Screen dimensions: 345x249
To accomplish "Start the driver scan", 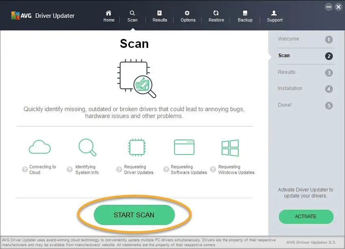I will 134,215.
